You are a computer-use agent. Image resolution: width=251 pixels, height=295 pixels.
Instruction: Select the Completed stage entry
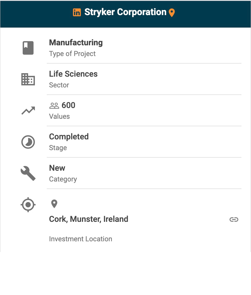pos(69,137)
